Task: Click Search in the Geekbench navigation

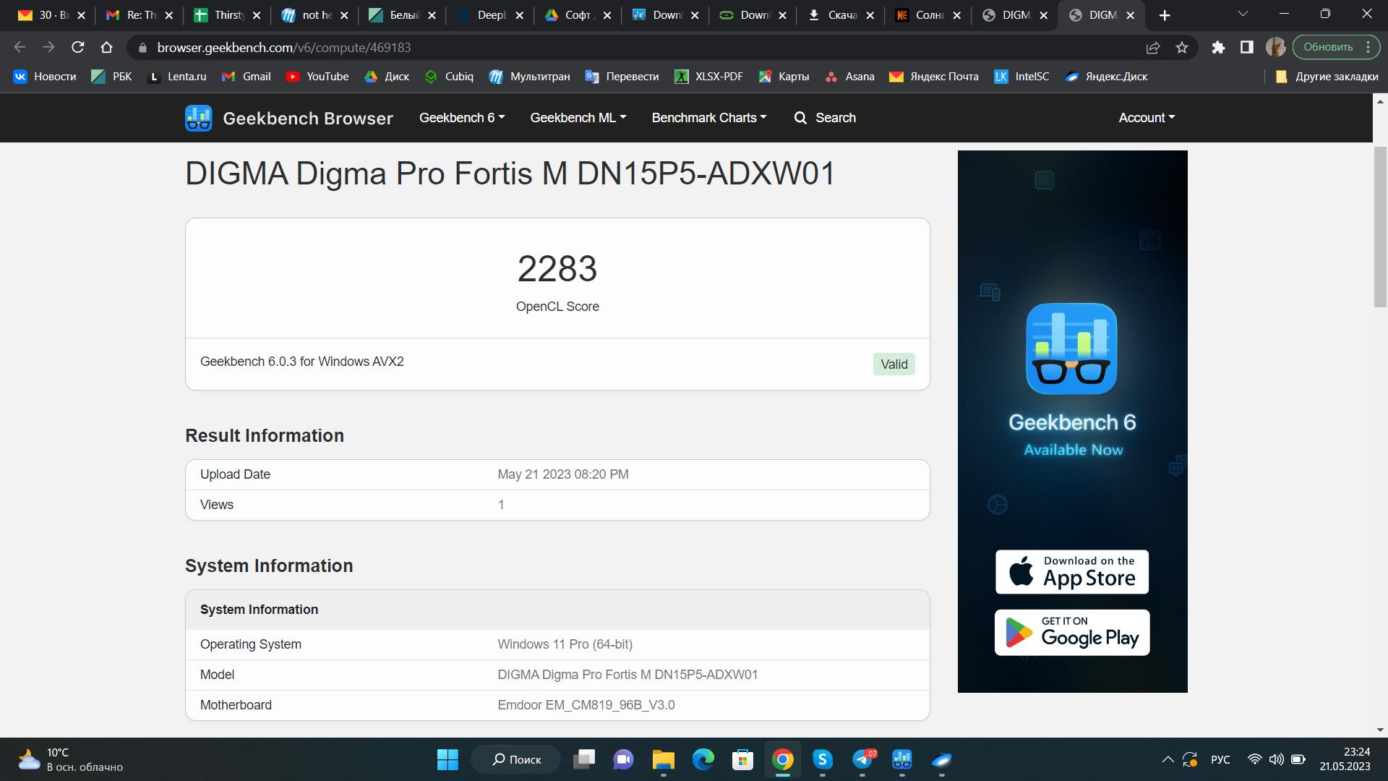Action: 825,118
